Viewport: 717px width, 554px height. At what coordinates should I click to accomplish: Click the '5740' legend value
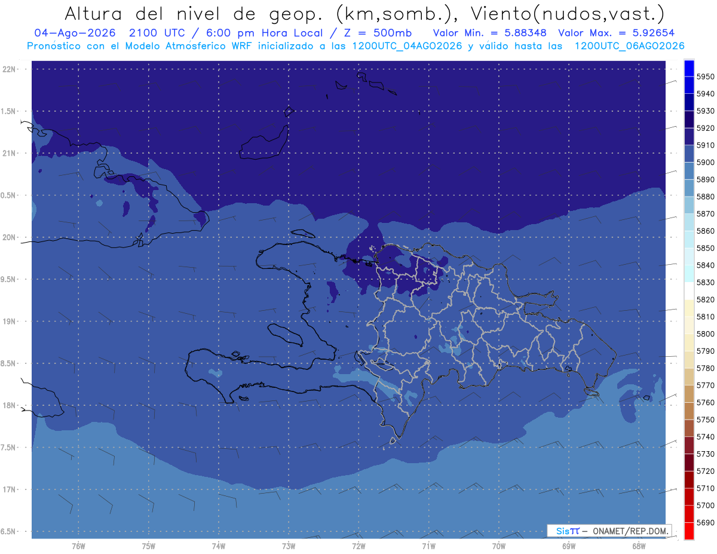pos(706,437)
